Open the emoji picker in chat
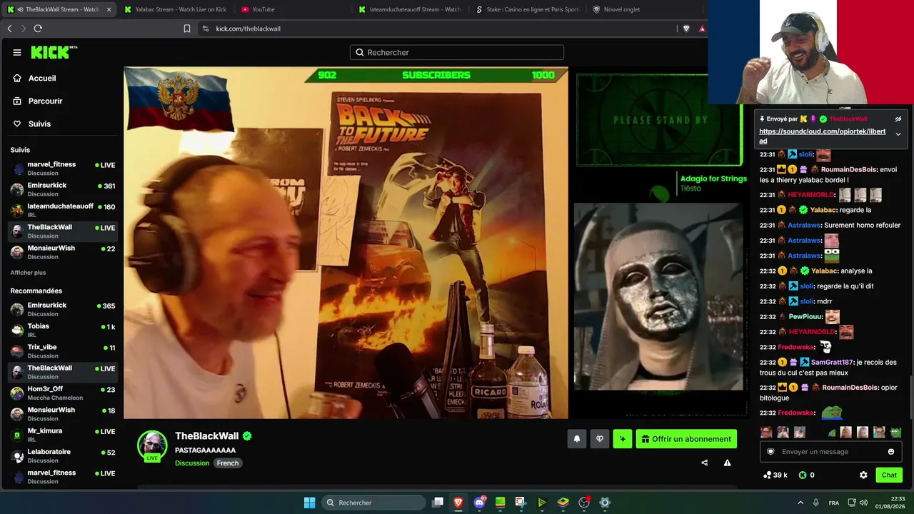914x514 pixels. [x=891, y=451]
